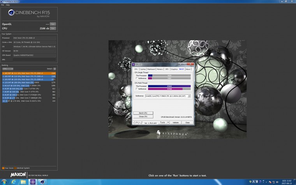The width and height of the screenshot is (296, 185).
Task: Click the Bench CPU button
Action: tap(143, 113)
